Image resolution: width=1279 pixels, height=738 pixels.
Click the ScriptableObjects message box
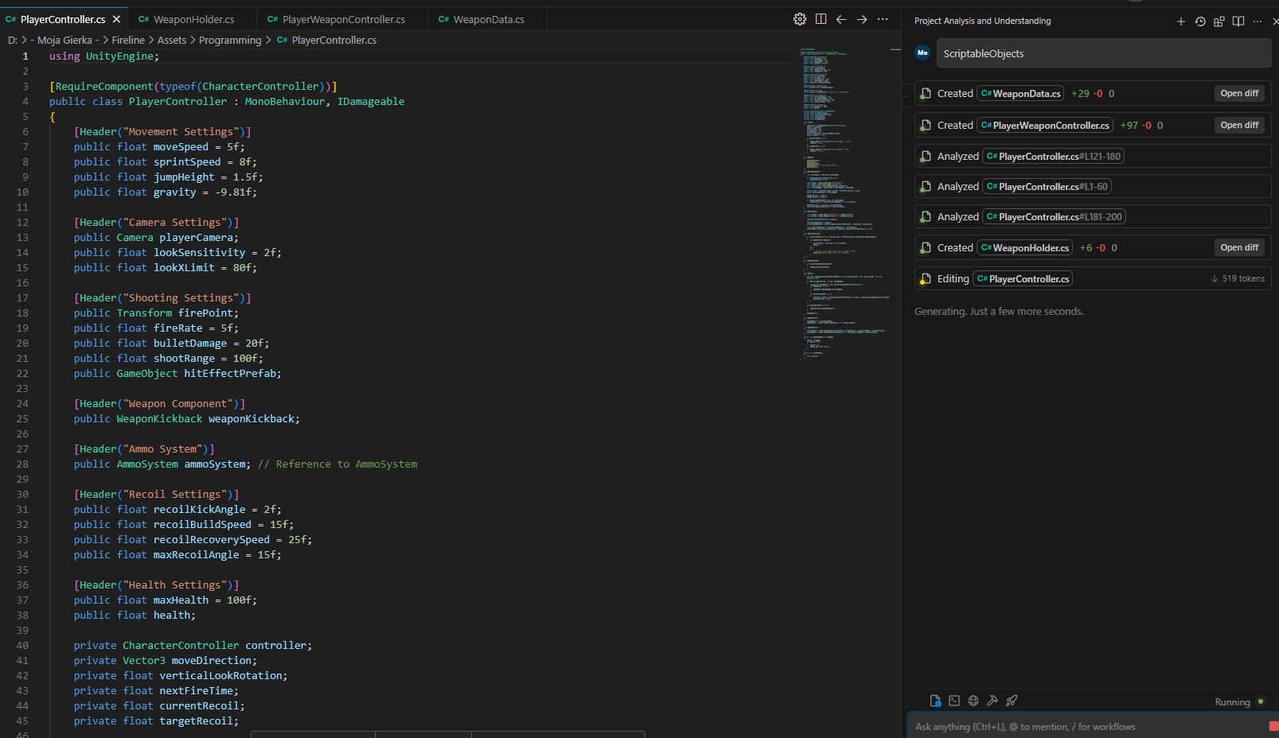tap(1104, 53)
